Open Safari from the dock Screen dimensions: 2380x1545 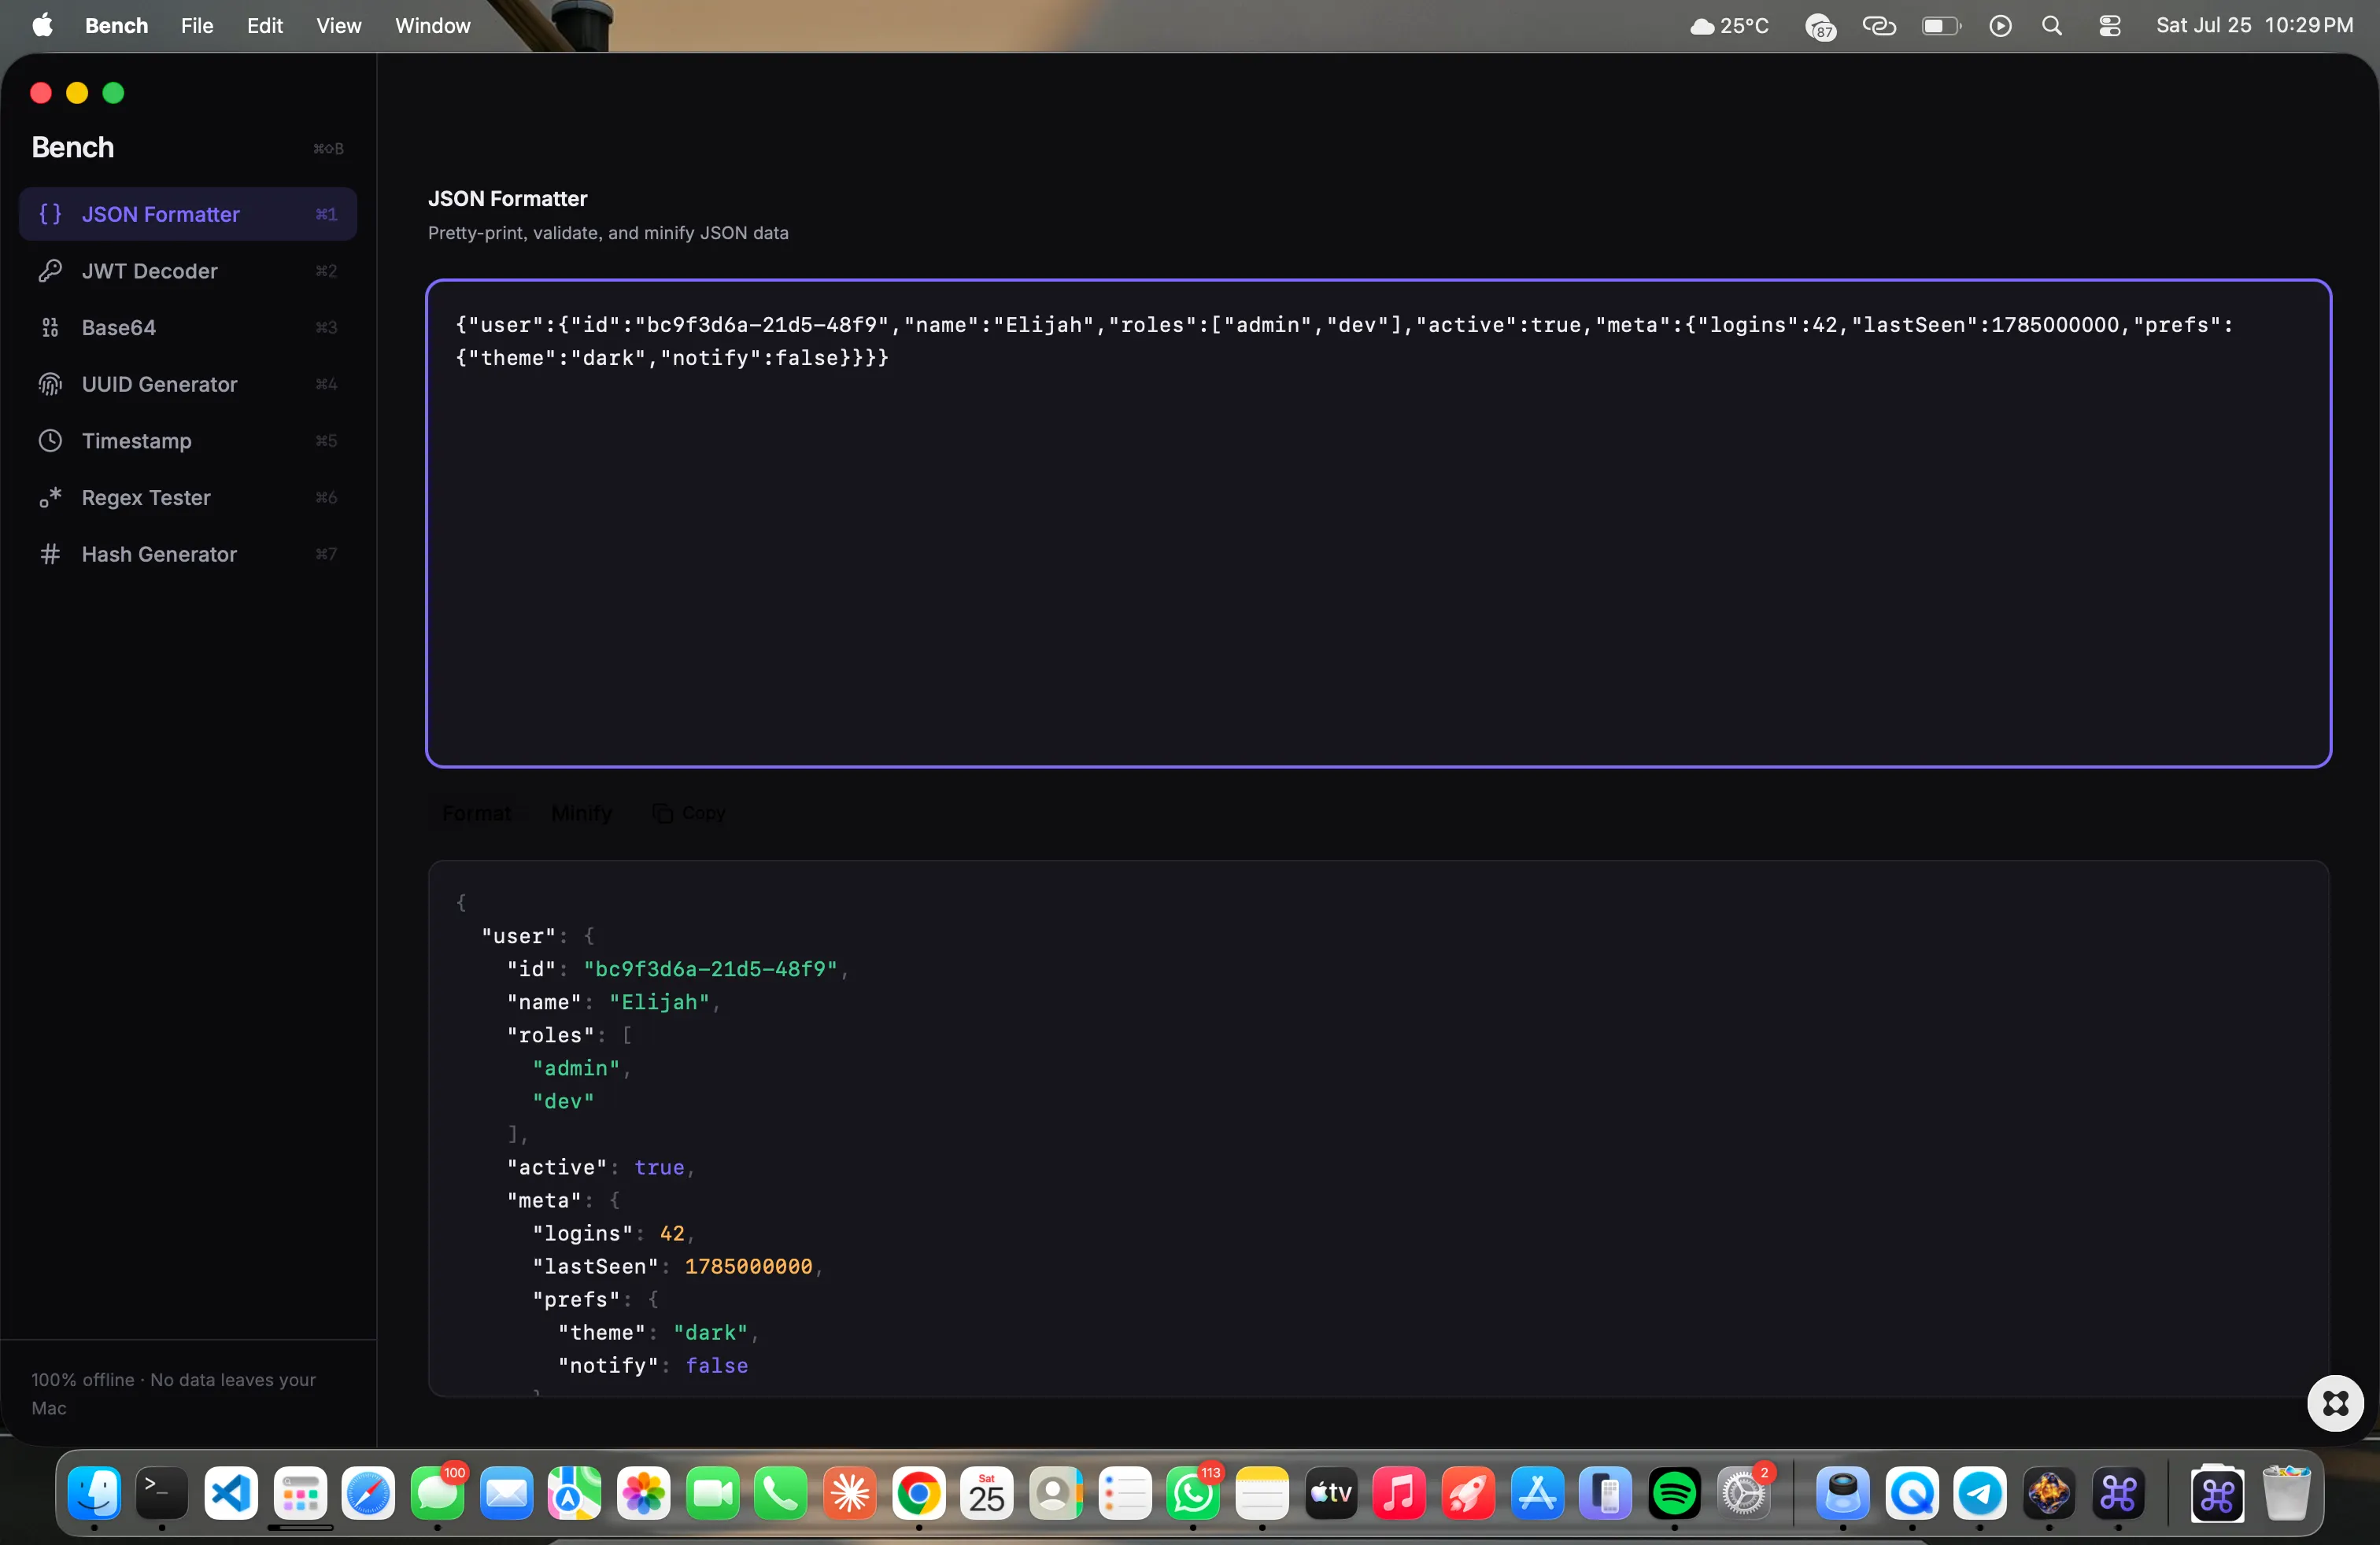pyautogui.click(x=368, y=1494)
